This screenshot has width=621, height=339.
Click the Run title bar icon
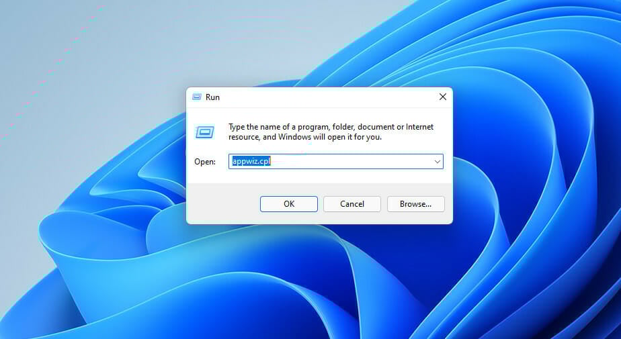coord(196,97)
